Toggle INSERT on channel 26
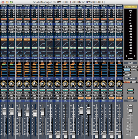Image resolution: width=138 pixels, height=139 pixels. tap(73, 29)
